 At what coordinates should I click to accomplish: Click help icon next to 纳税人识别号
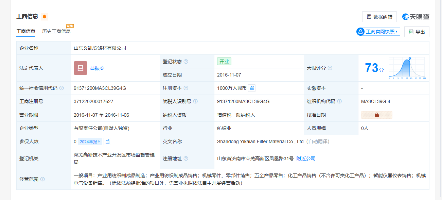[195, 101]
